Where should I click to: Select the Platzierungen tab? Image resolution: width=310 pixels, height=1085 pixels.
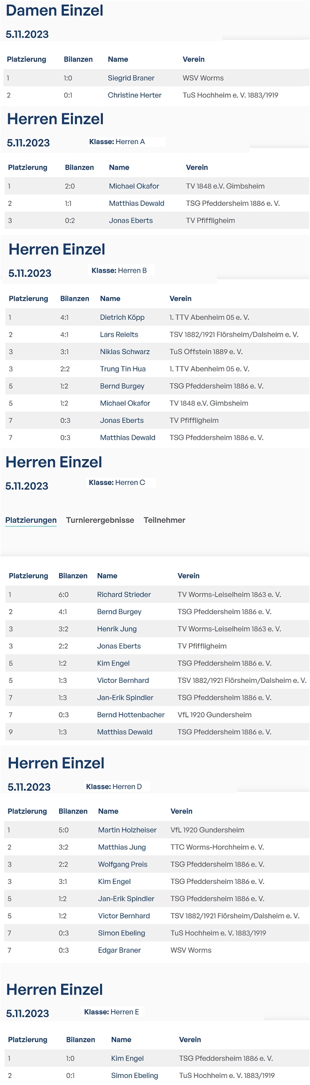click(x=31, y=520)
